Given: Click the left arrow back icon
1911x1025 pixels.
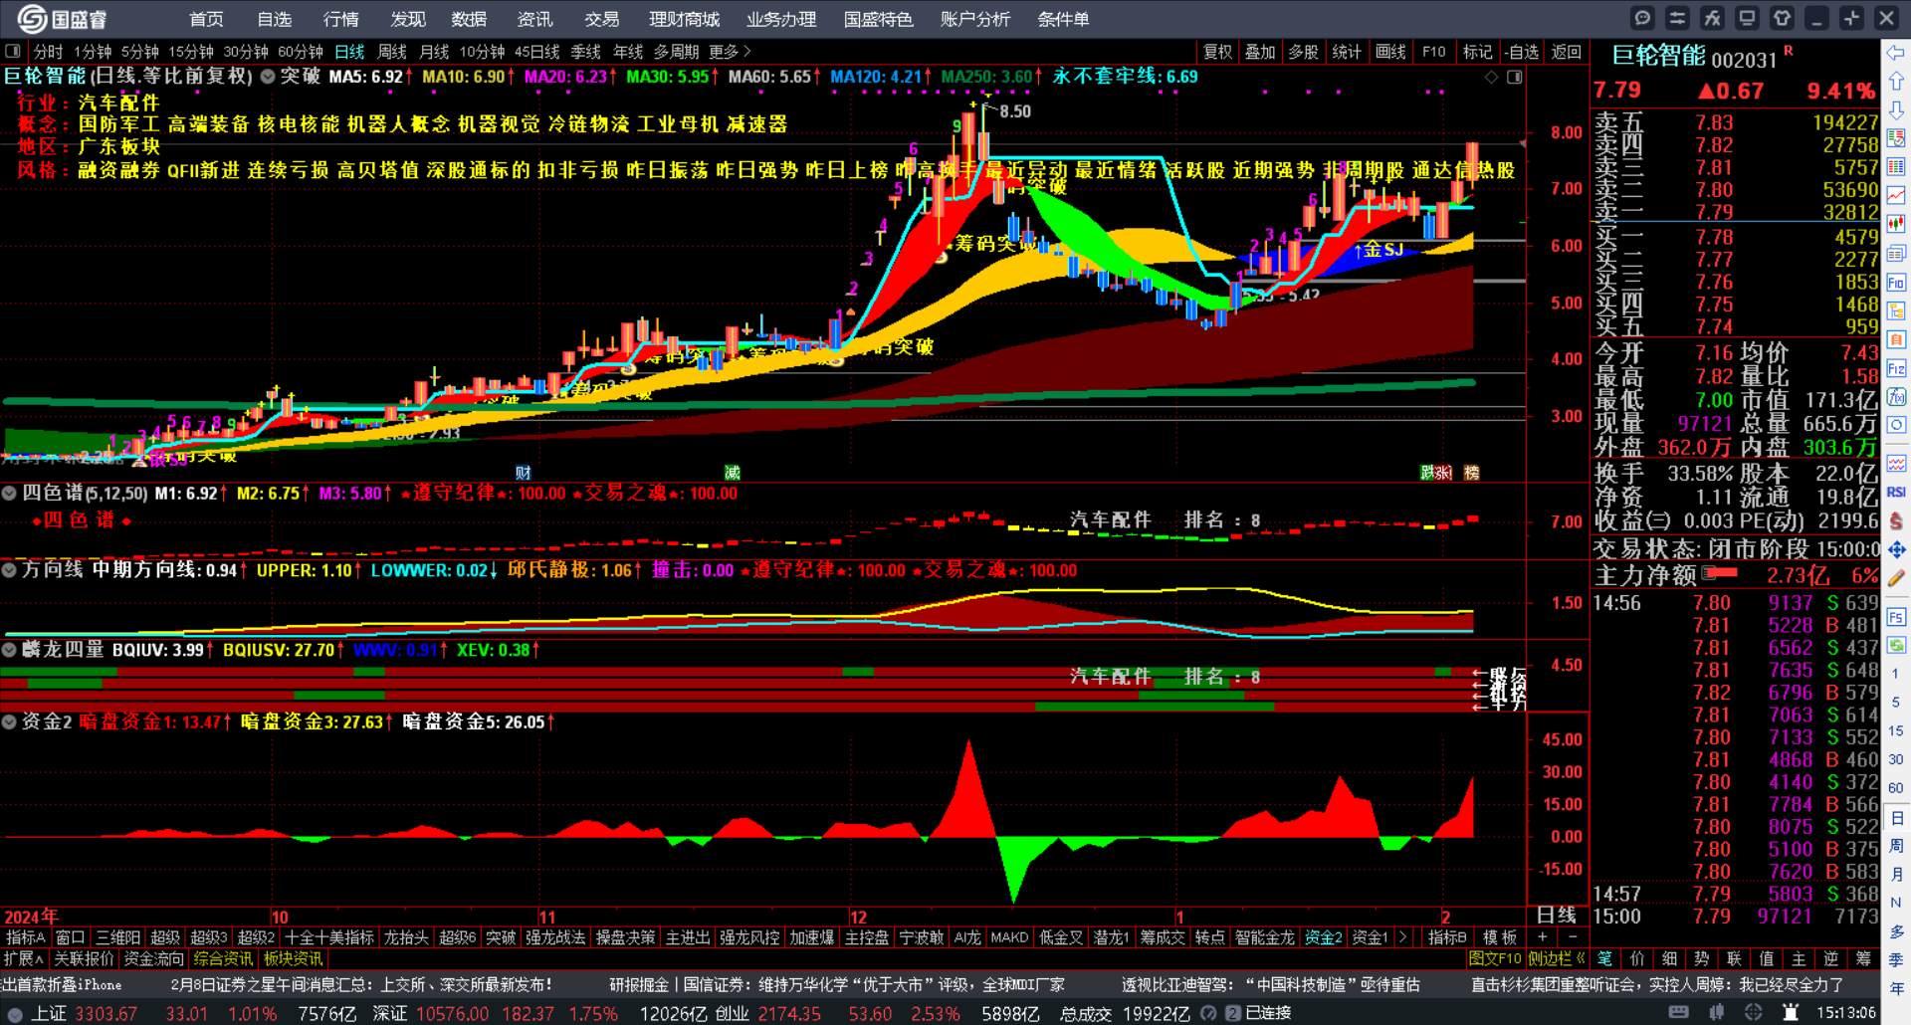Looking at the screenshot, I should [1896, 52].
